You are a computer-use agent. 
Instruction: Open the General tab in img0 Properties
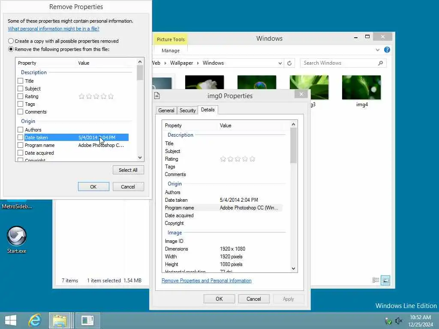click(x=166, y=111)
